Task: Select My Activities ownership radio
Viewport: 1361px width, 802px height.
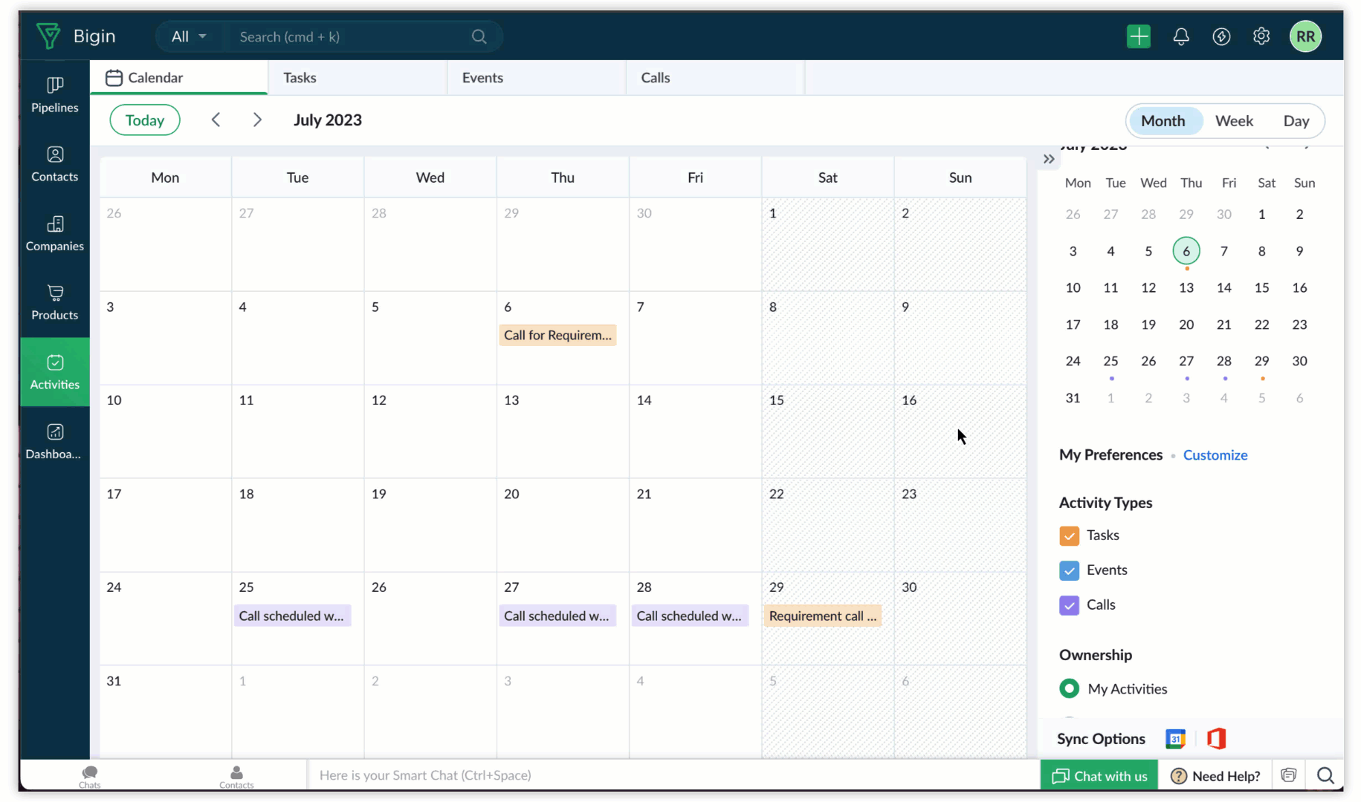Action: pos(1069,688)
